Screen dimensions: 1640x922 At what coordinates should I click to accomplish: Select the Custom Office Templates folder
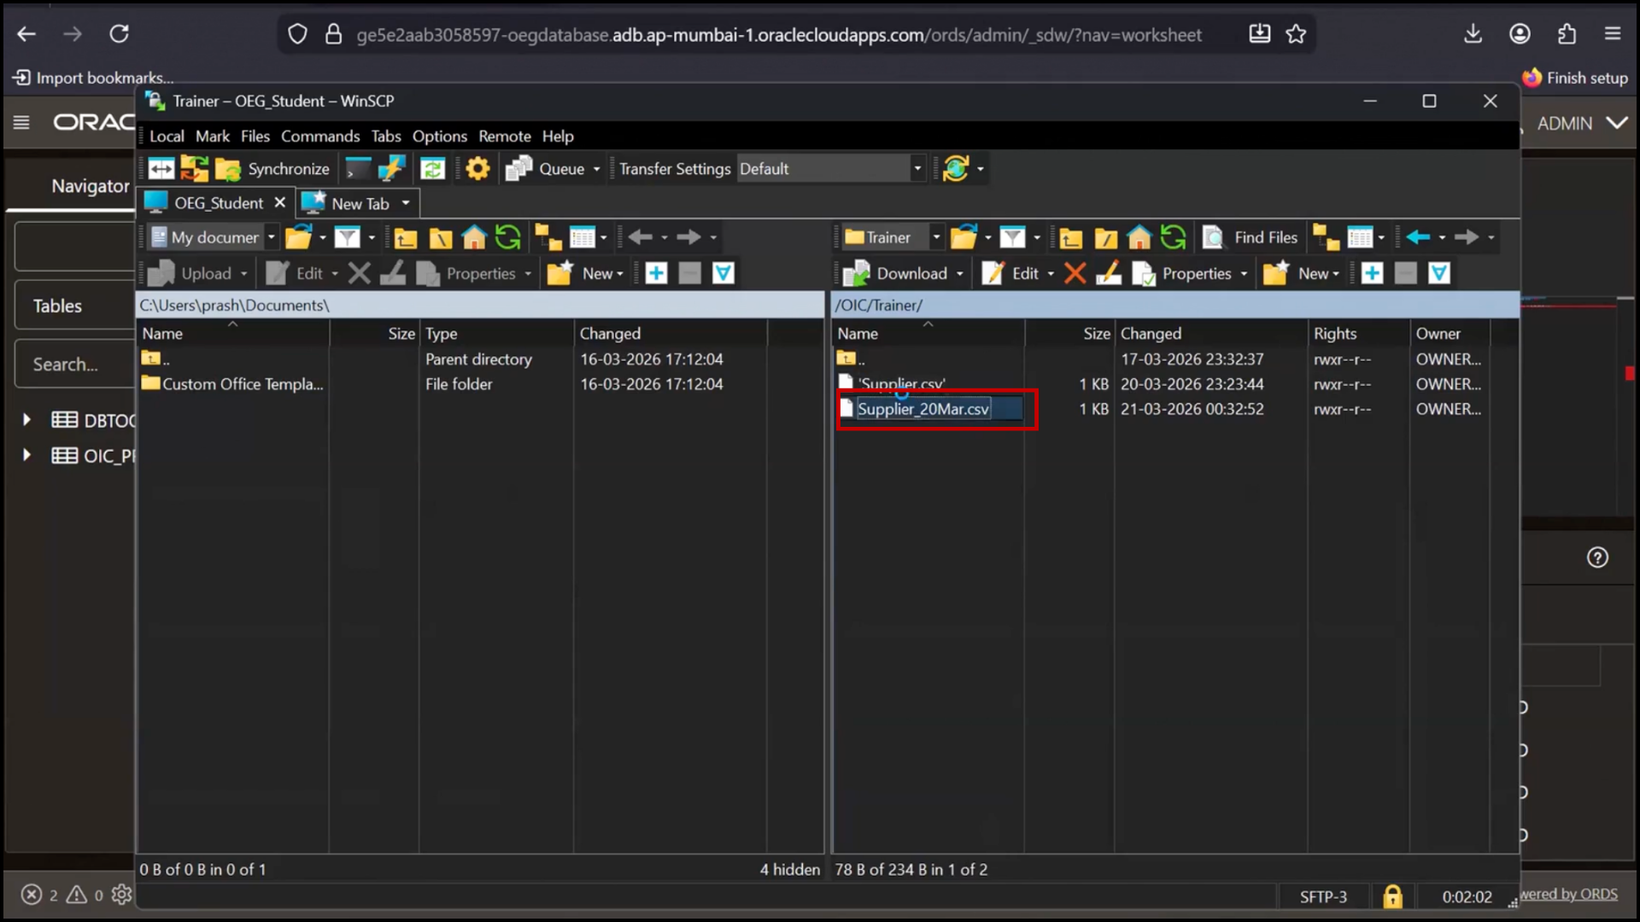coord(232,384)
